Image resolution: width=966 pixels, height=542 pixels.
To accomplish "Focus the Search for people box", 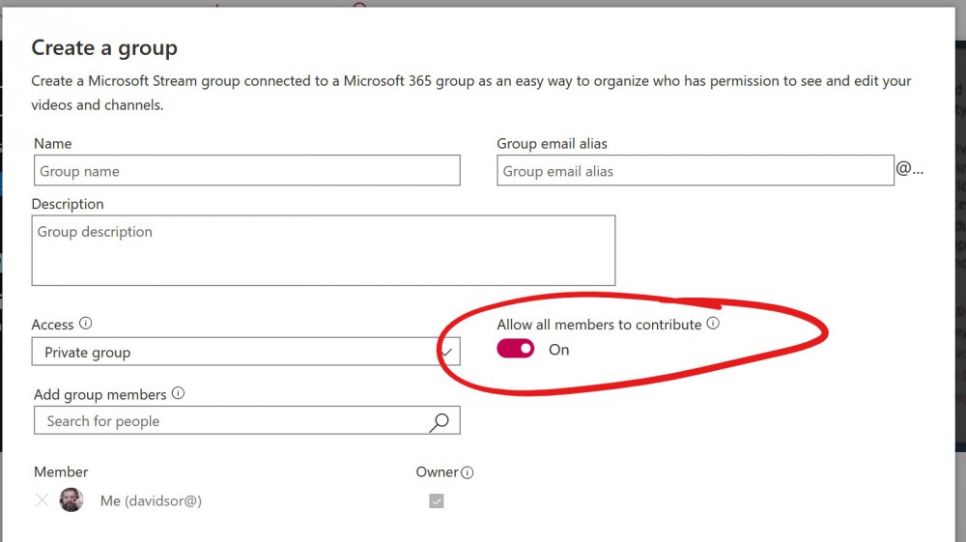I will (x=247, y=420).
